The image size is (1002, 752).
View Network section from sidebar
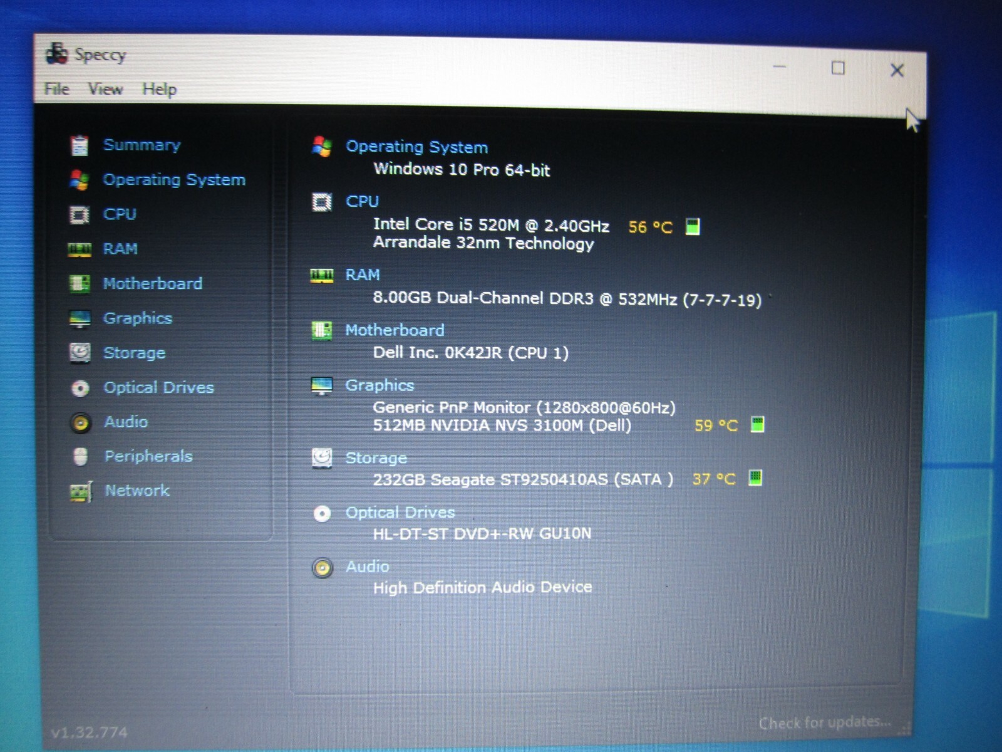click(137, 490)
